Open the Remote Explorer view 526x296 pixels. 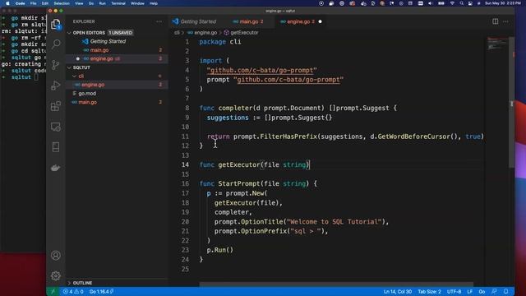point(56,127)
